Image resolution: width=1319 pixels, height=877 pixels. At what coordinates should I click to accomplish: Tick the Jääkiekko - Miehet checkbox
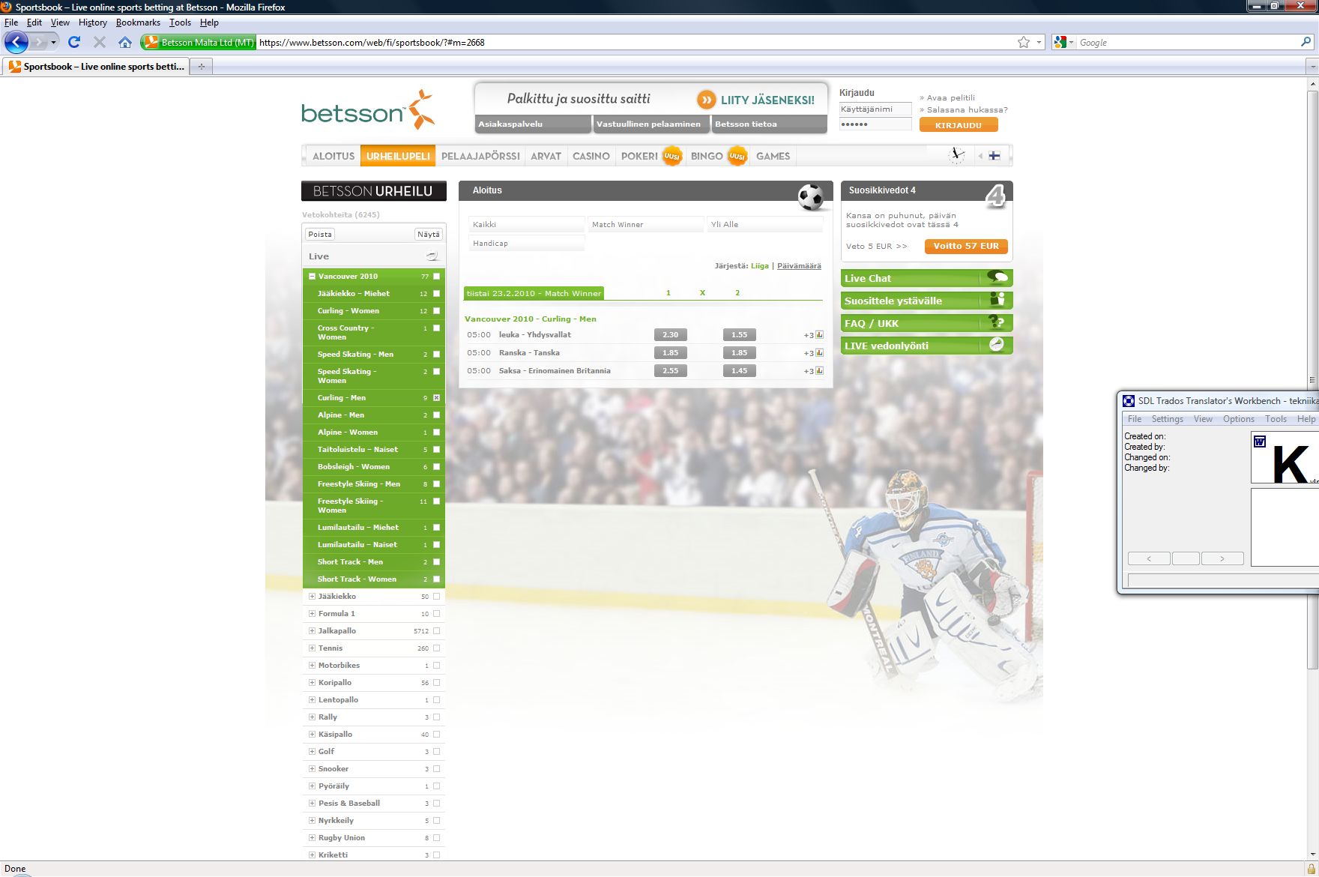tap(436, 294)
